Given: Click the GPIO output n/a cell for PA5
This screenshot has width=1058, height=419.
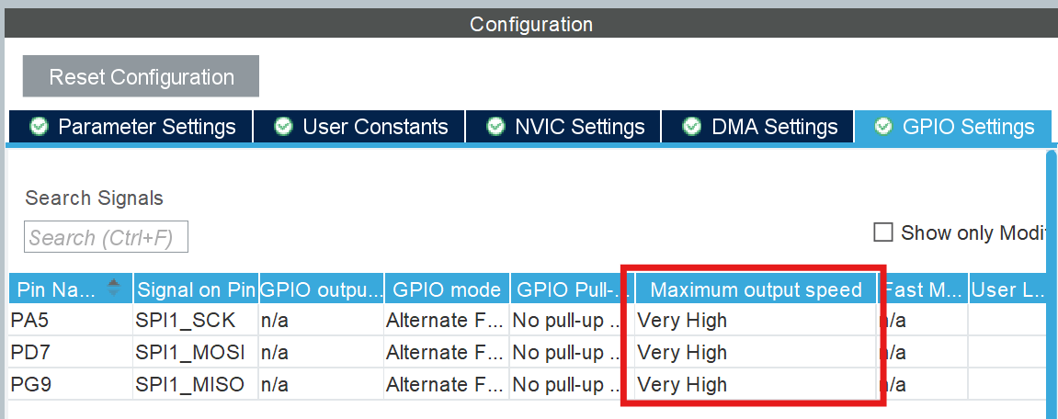Looking at the screenshot, I should 321,320.
